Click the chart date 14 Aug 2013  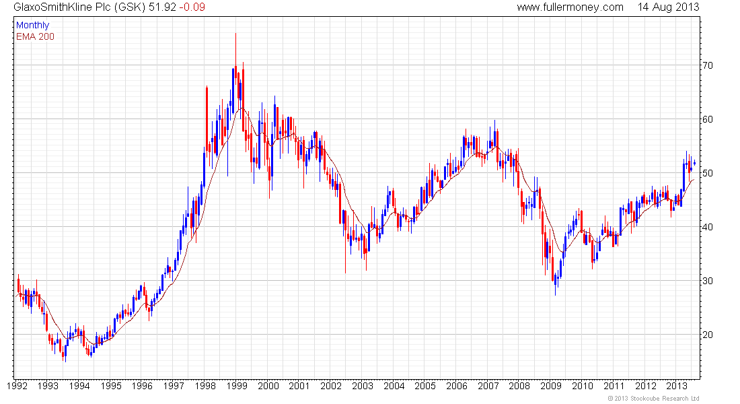(x=668, y=7)
